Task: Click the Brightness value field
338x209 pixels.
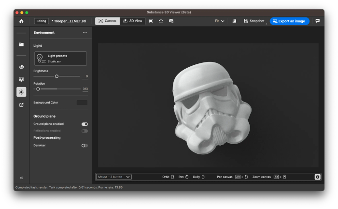Action: 85,76
